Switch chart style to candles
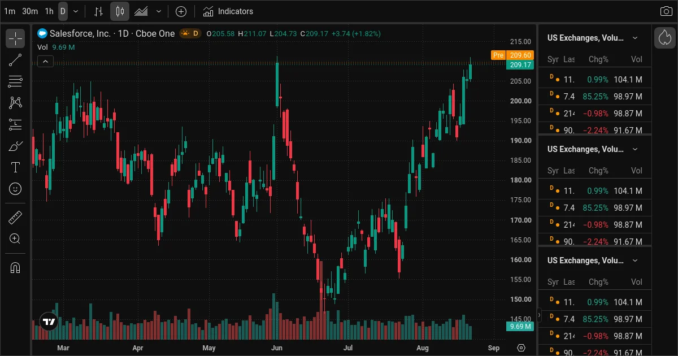This screenshot has width=678, height=356. (120, 11)
